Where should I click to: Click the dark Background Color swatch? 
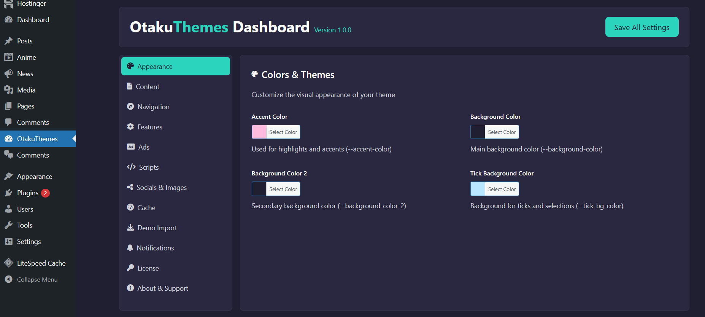[x=478, y=132]
